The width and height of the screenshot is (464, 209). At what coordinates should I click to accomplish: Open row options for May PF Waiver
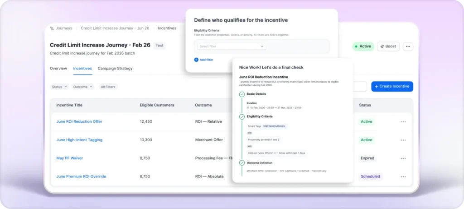[x=403, y=158]
